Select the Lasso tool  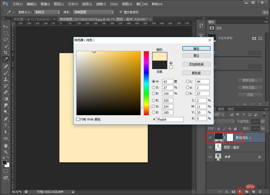point(6,40)
